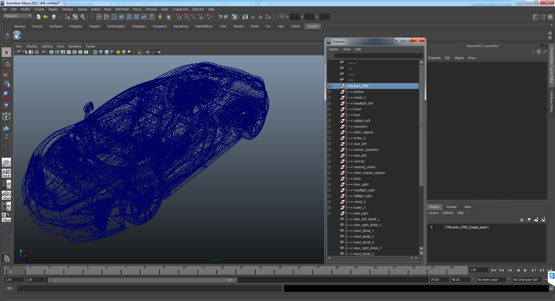Toggle smooth shade all cube icon
The width and height of the screenshot is (555, 301).
[x=101, y=52]
